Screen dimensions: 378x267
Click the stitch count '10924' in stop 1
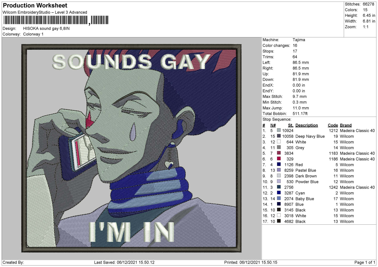(x=288, y=131)
